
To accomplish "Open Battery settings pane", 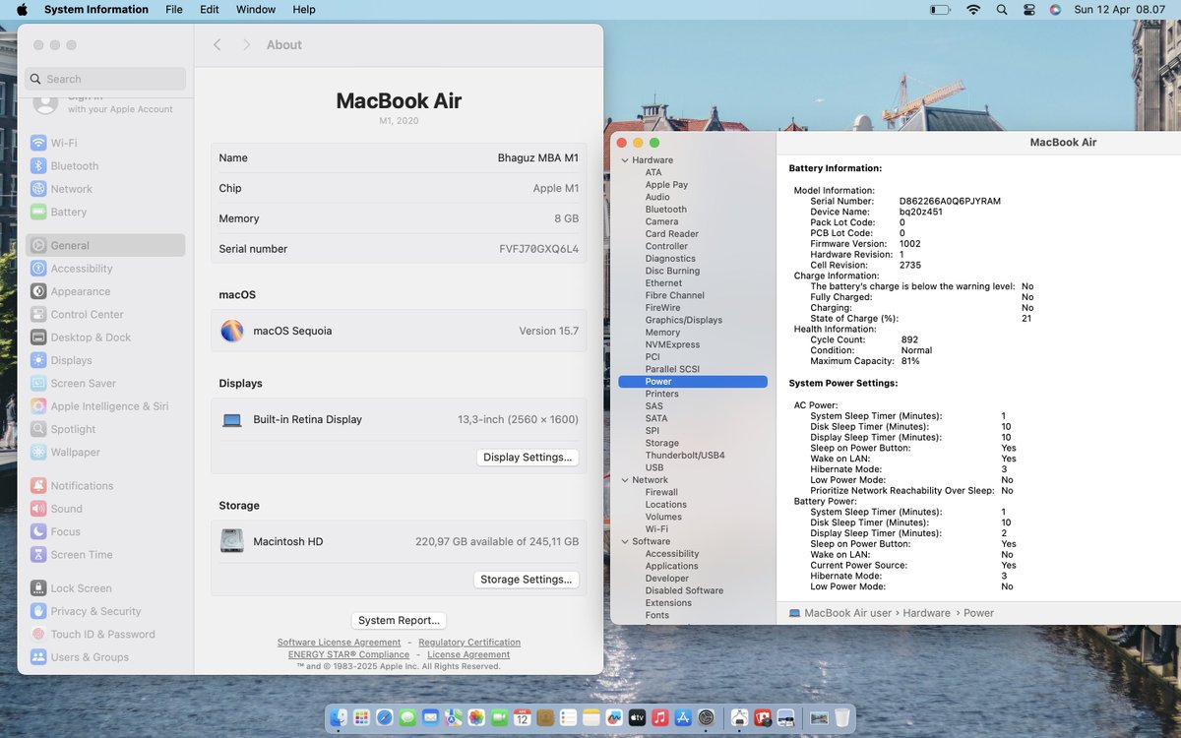I will click(105, 212).
